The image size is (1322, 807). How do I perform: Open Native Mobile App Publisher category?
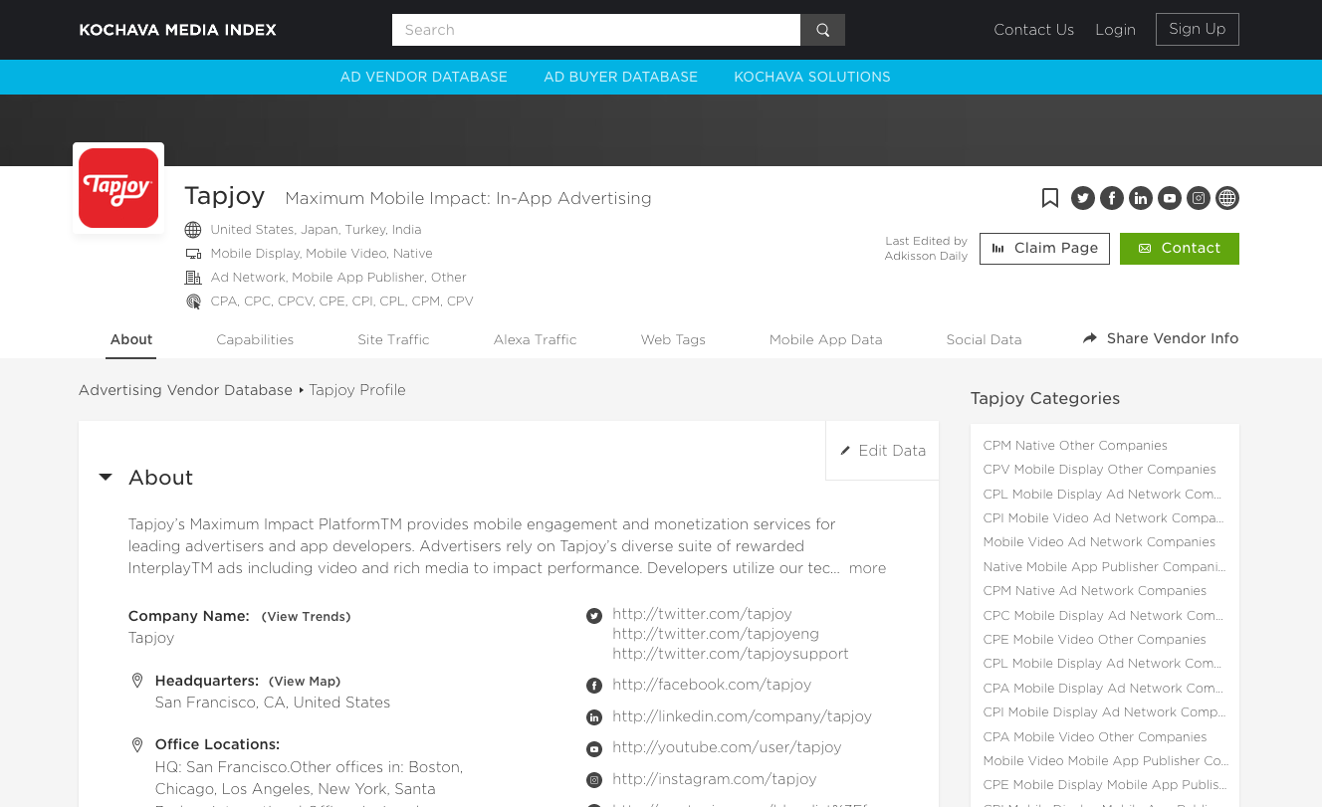(x=1104, y=567)
